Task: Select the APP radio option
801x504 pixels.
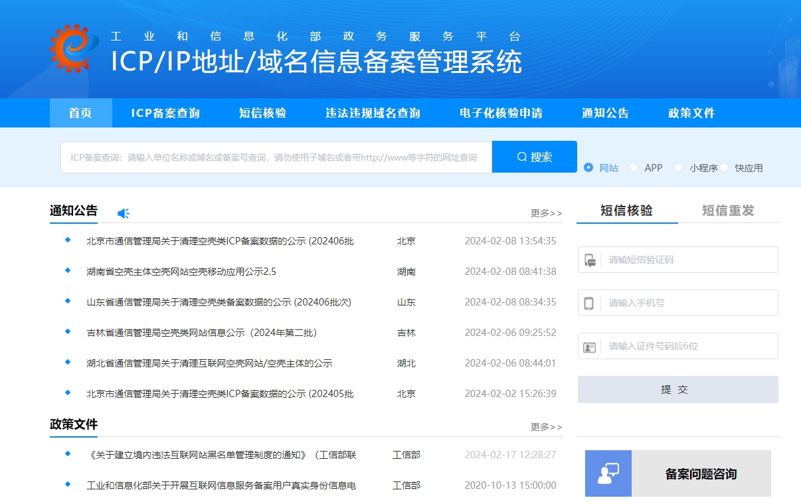Action: 634,168
